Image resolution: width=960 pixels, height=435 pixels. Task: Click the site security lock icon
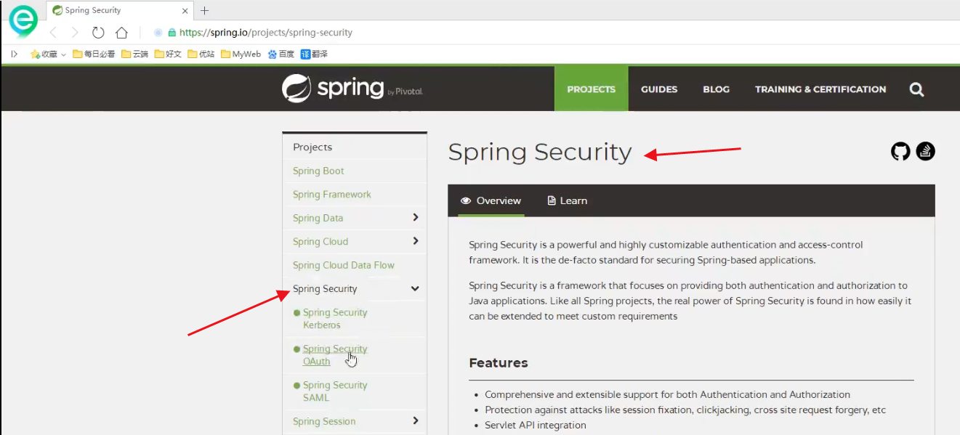click(x=172, y=33)
